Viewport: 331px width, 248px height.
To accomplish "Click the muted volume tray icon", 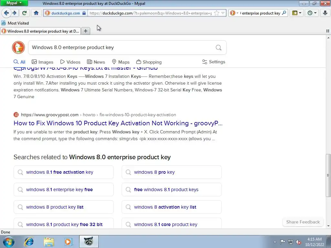I will tap(298, 242).
